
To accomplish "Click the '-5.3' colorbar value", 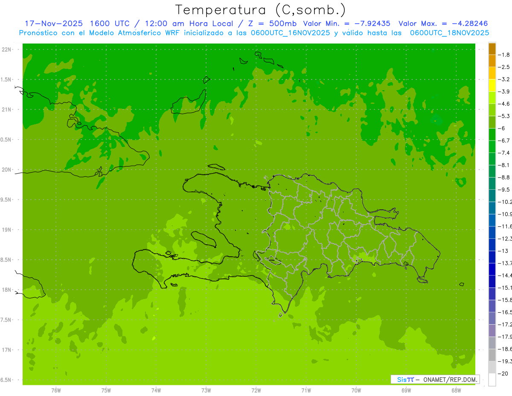I will click(x=504, y=116).
